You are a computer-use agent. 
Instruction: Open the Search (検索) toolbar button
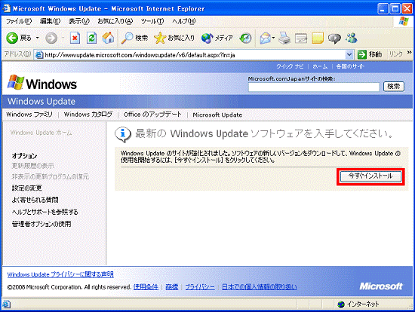(134, 38)
